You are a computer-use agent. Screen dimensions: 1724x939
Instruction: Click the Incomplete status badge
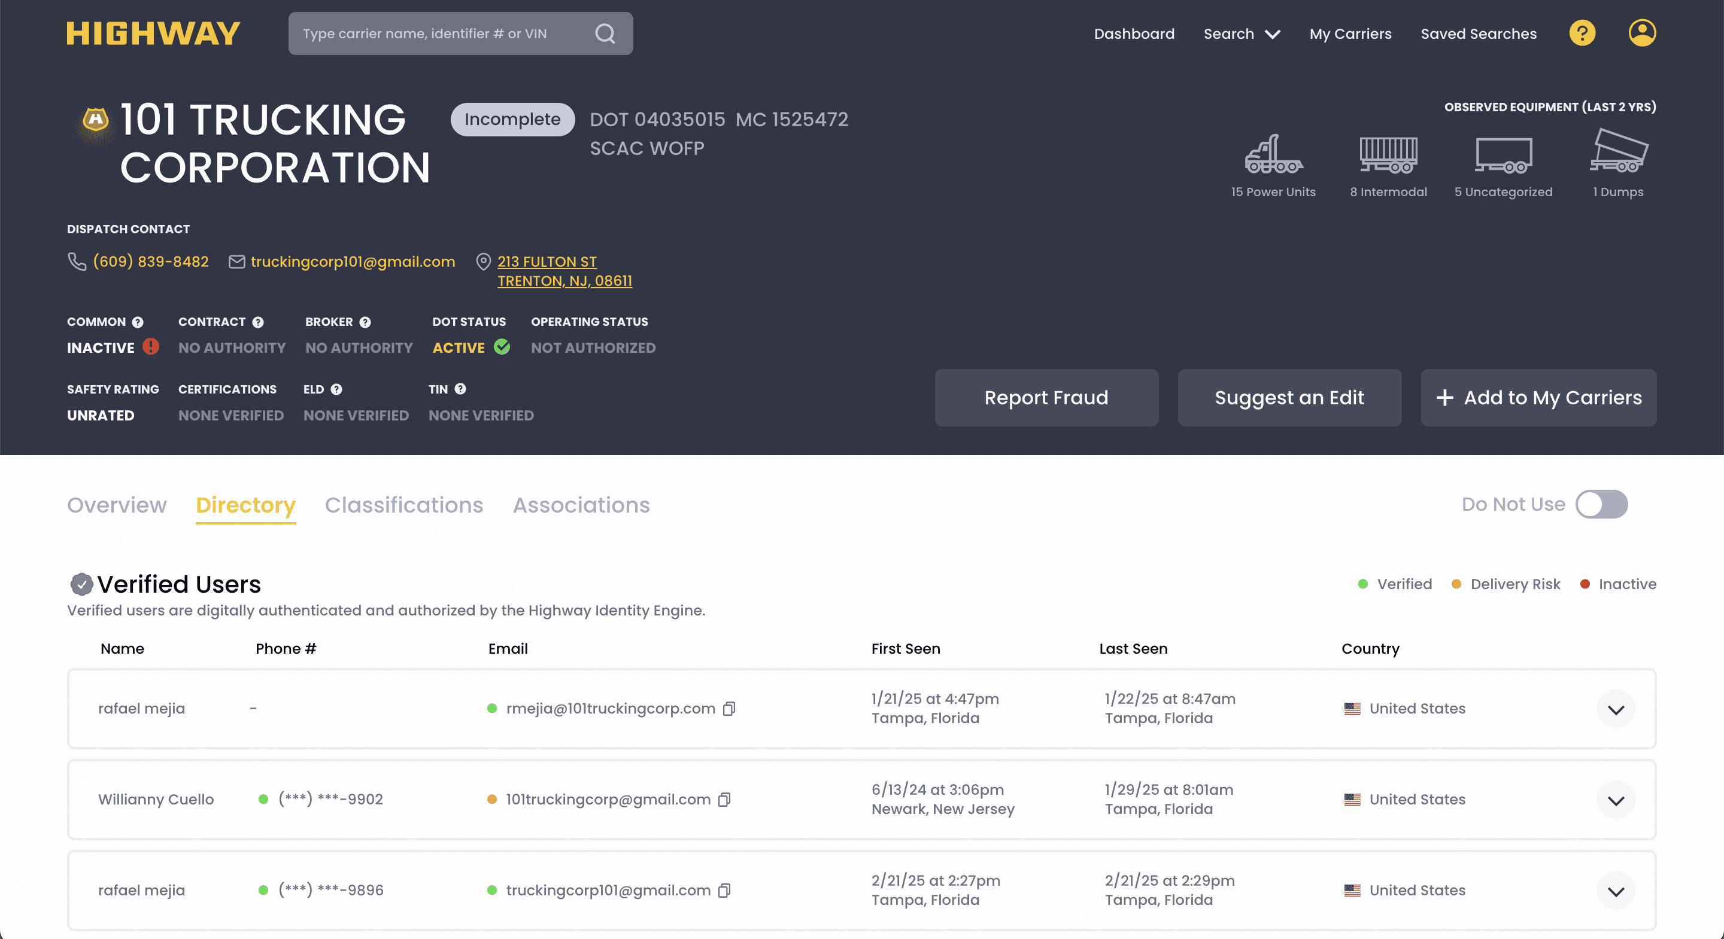(x=512, y=120)
